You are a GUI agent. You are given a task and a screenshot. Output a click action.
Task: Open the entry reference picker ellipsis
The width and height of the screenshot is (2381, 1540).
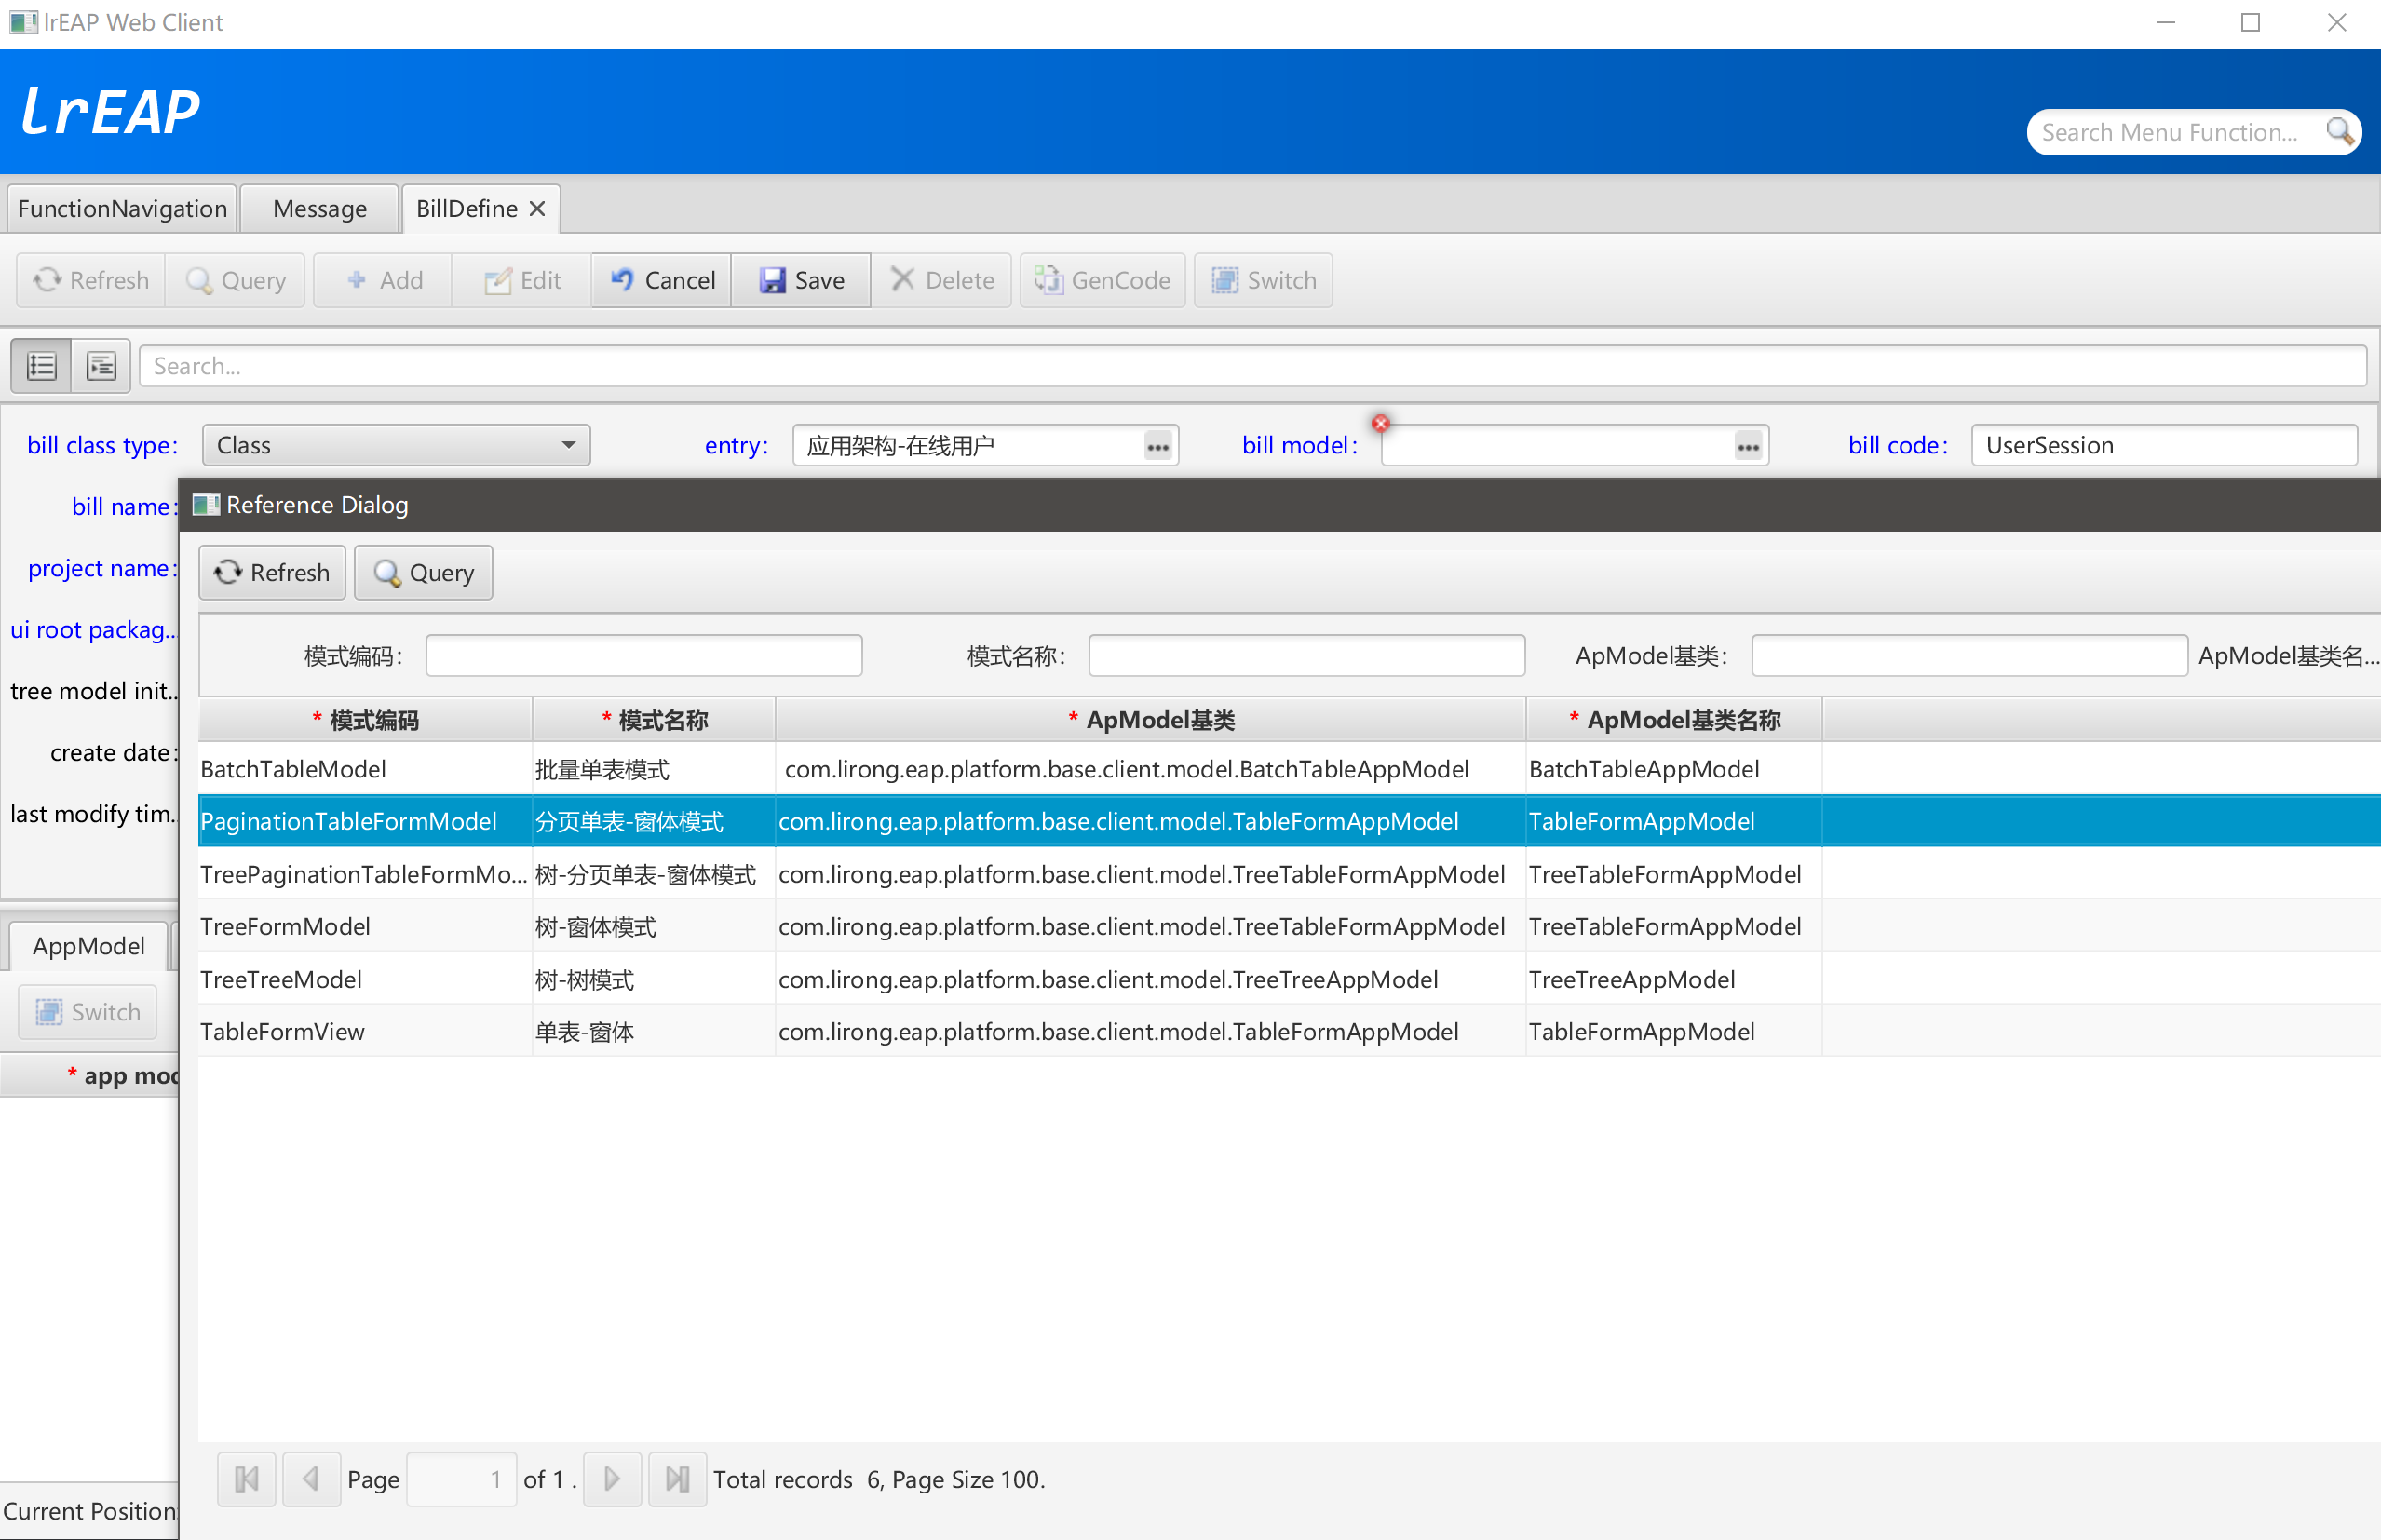pyautogui.click(x=1157, y=446)
